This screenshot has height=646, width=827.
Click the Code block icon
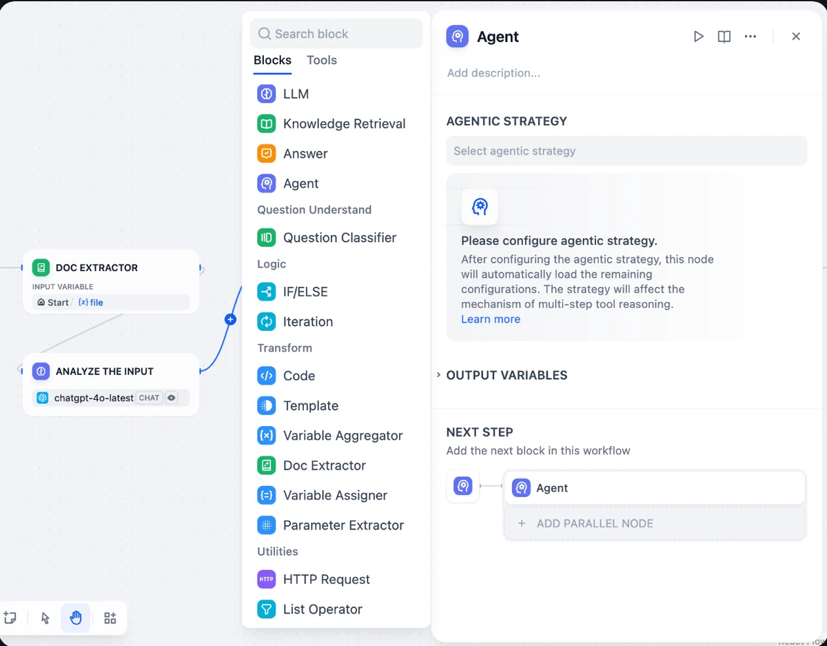point(267,376)
